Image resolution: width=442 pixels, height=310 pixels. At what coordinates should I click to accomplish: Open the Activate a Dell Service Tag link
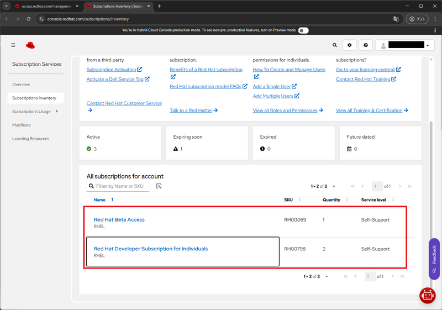pos(118,79)
